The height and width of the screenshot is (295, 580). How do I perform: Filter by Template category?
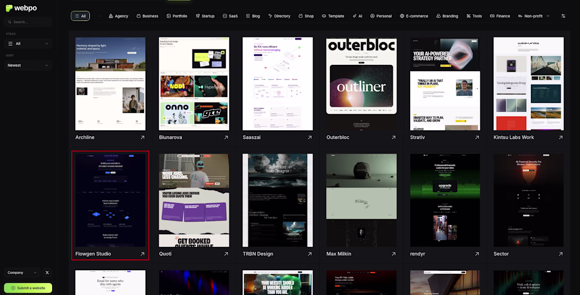tap(333, 16)
